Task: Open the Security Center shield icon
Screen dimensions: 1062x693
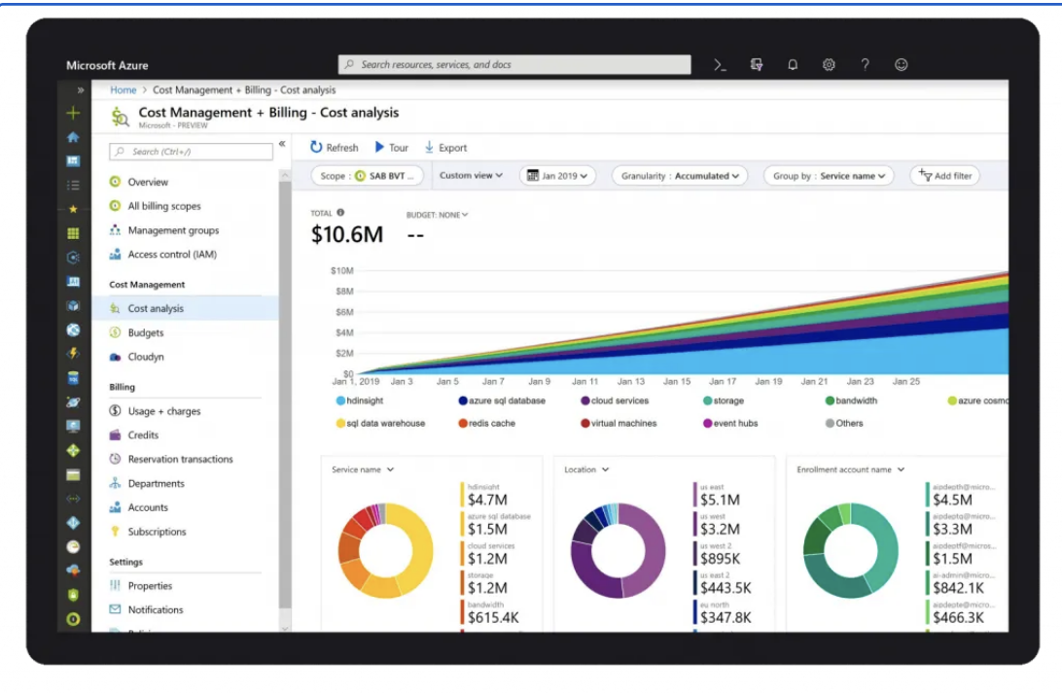Action: [73, 595]
